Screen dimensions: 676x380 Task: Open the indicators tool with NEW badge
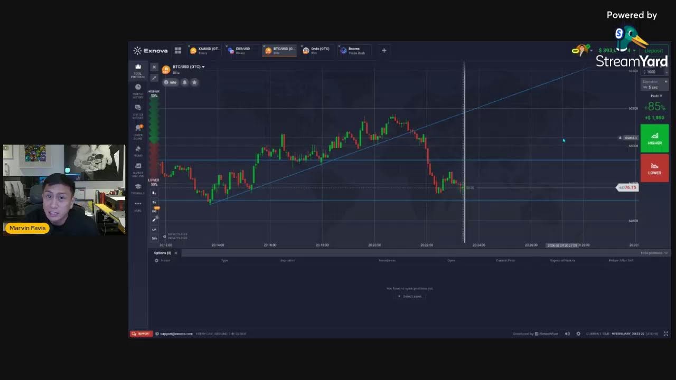pyautogui.click(x=155, y=210)
